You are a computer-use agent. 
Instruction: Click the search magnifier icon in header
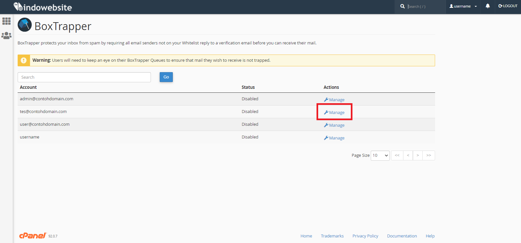tap(402, 7)
